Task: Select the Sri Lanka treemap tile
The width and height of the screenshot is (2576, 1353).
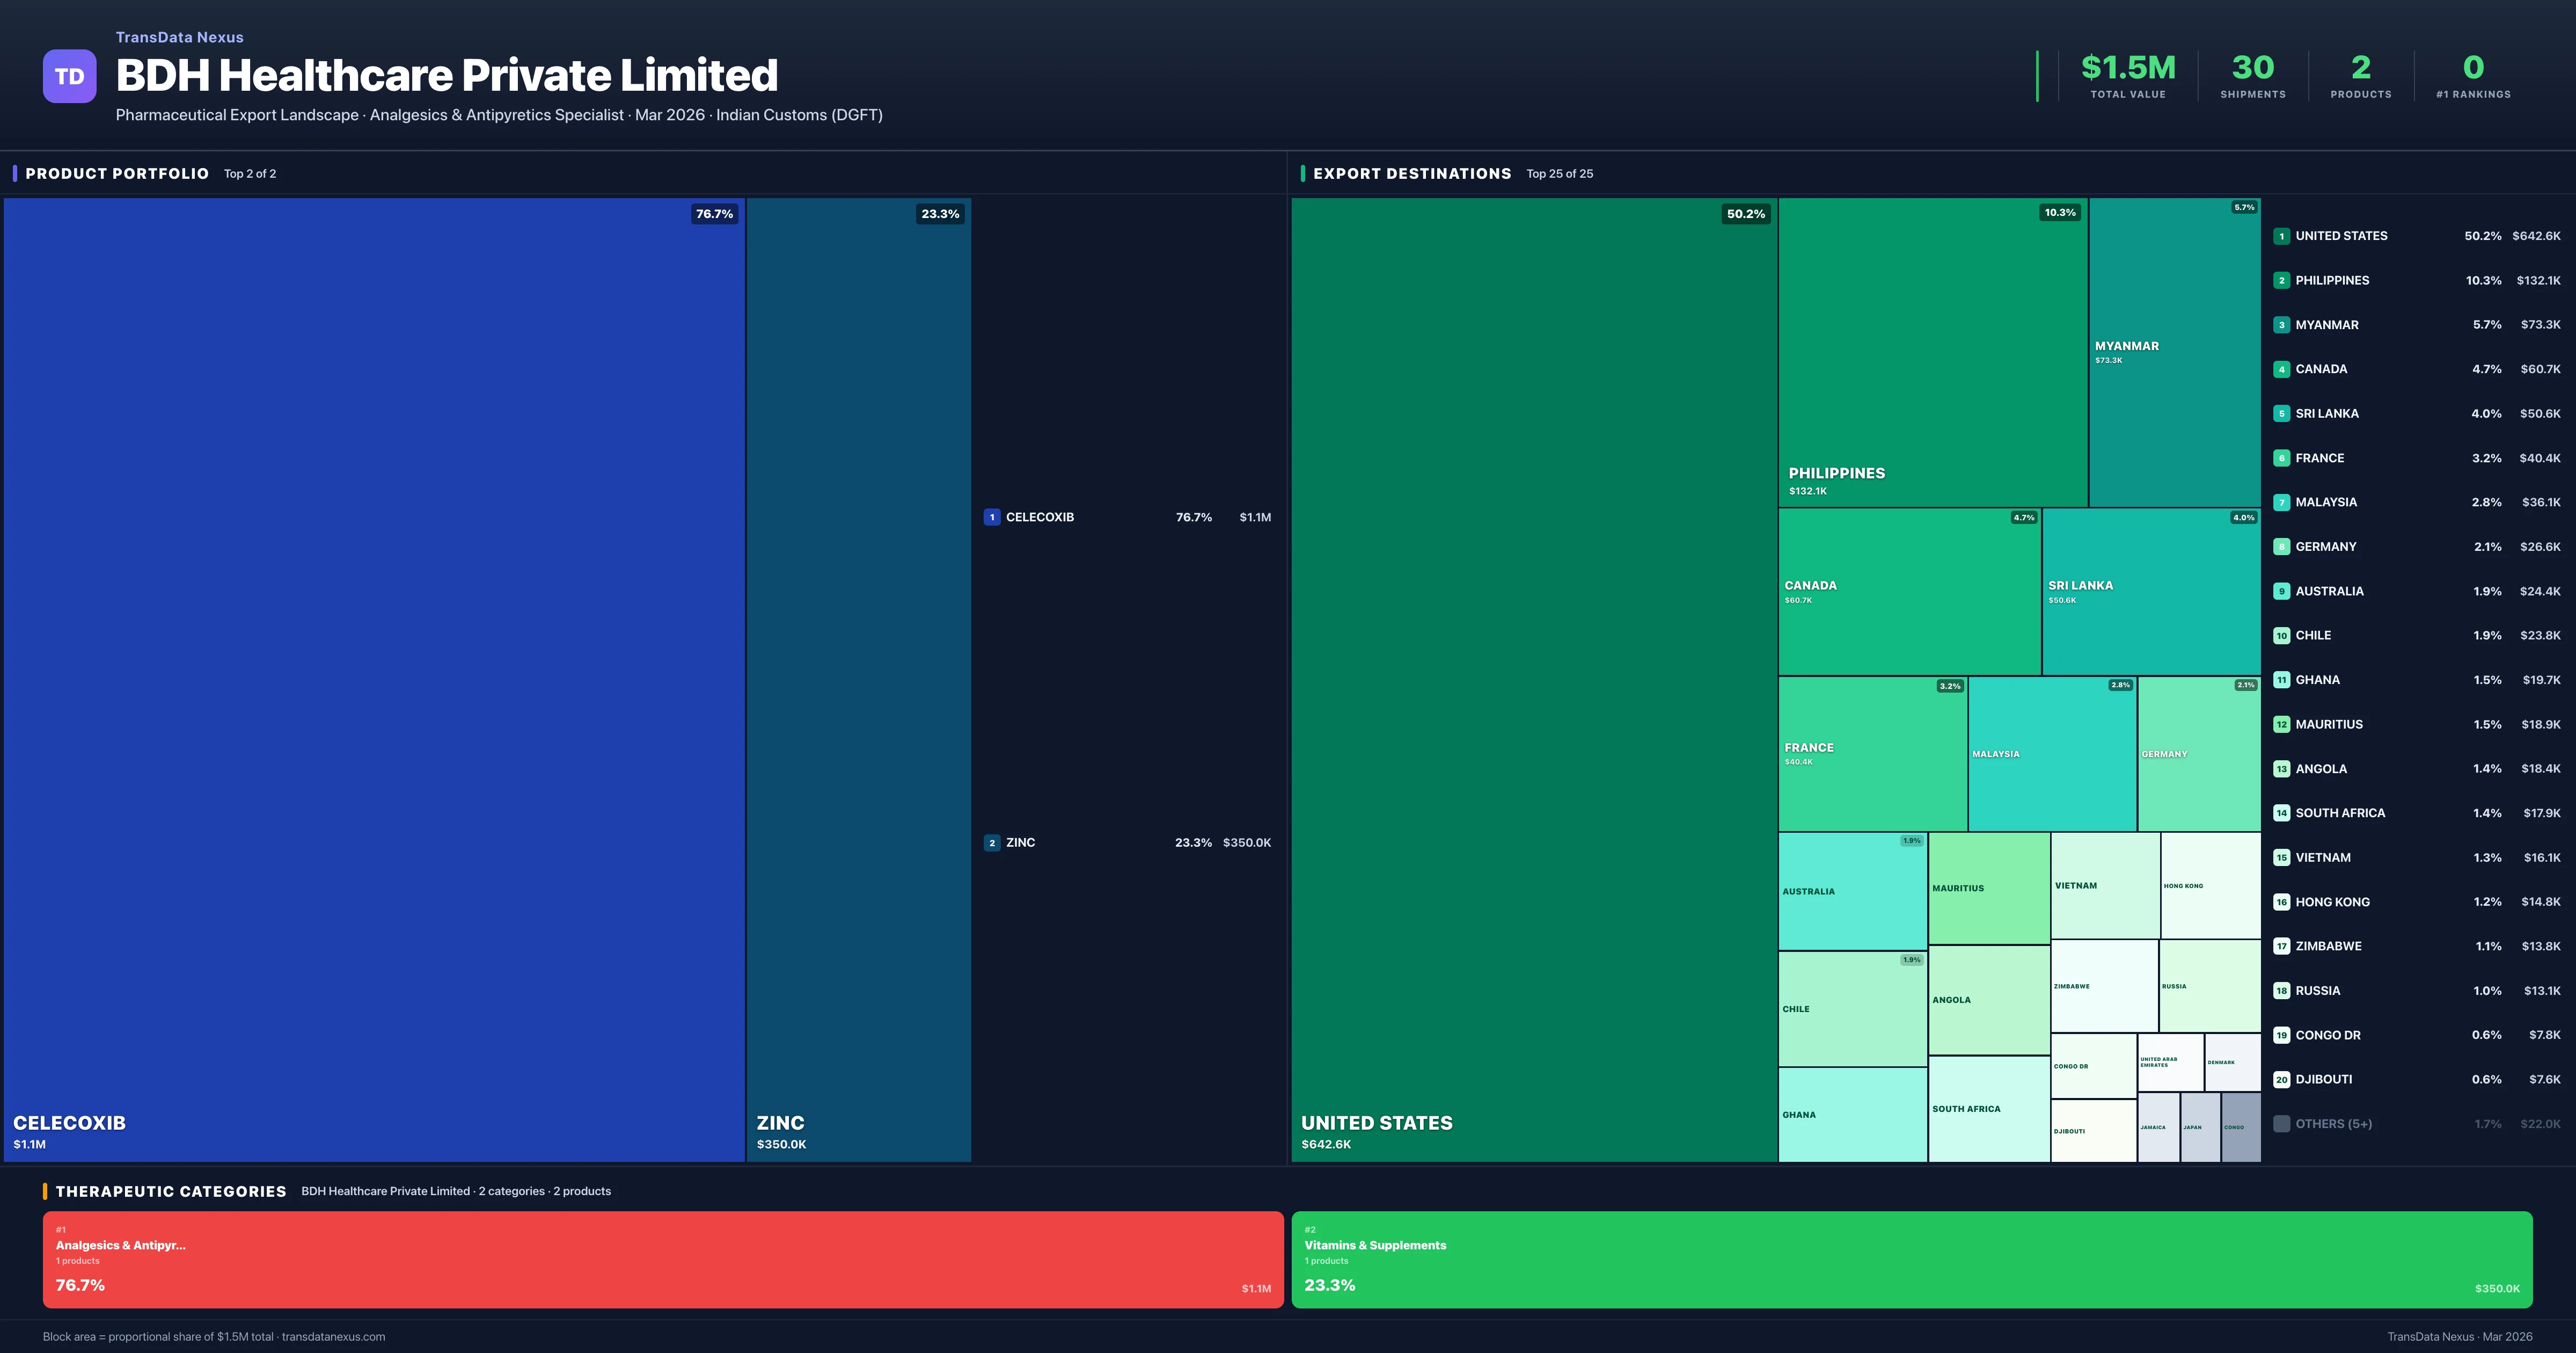Action: tap(2150, 592)
